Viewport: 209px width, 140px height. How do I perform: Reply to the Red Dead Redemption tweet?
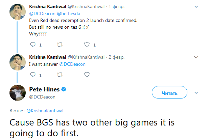pyautogui.click(x=33, y=45)
